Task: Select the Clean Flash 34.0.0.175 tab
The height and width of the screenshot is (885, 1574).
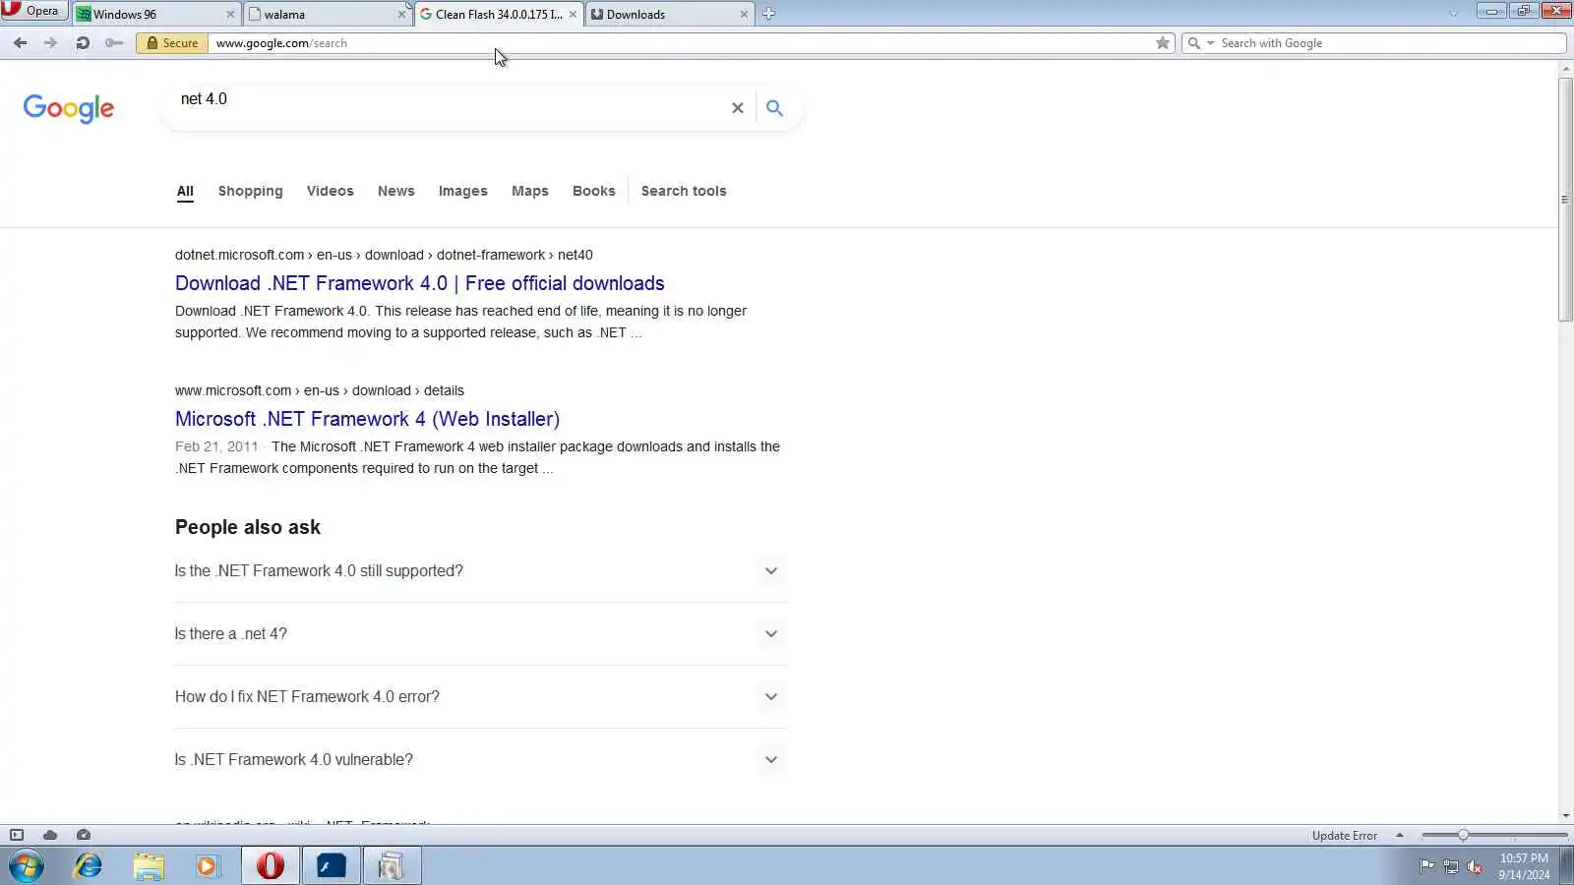Action: (x=499, y=14)
